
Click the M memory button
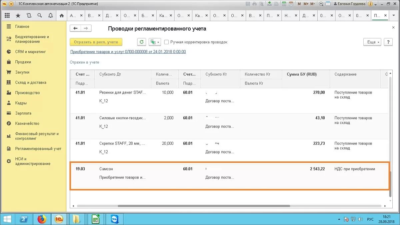click(x=299, y=4)
